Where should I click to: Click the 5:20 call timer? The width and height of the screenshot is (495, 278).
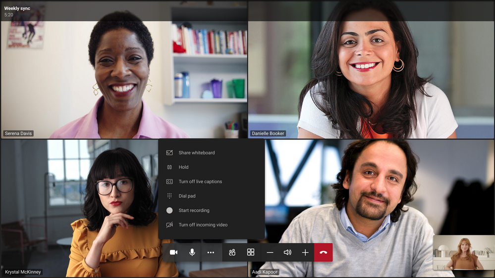[8, 15]
